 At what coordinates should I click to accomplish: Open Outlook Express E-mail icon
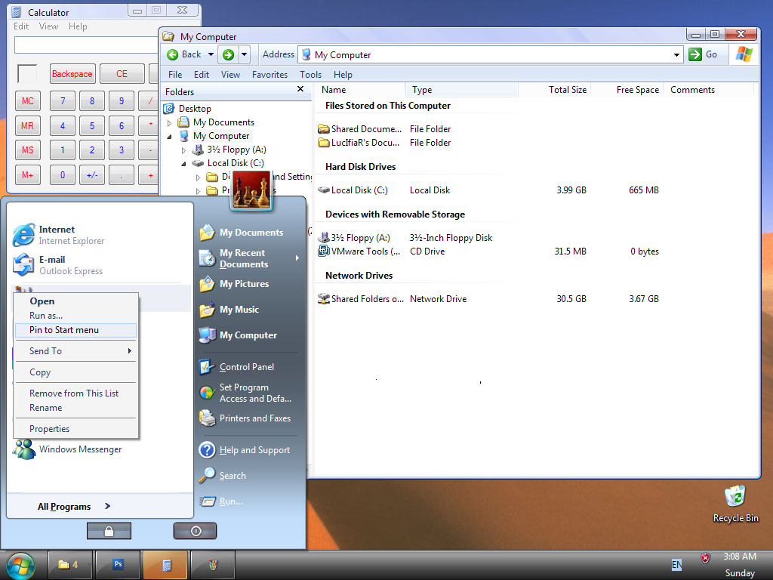coord(24,265)
